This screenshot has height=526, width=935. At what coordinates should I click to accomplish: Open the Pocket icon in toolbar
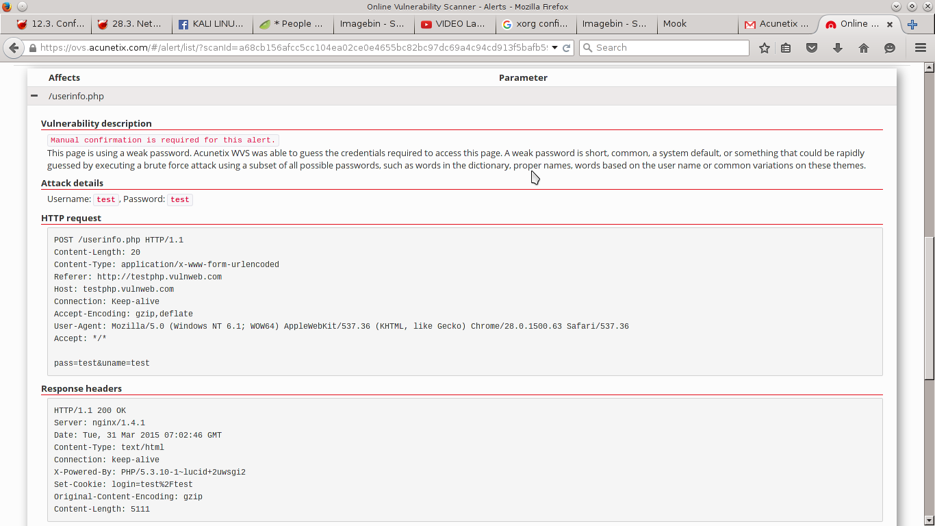tap(812, 48)
